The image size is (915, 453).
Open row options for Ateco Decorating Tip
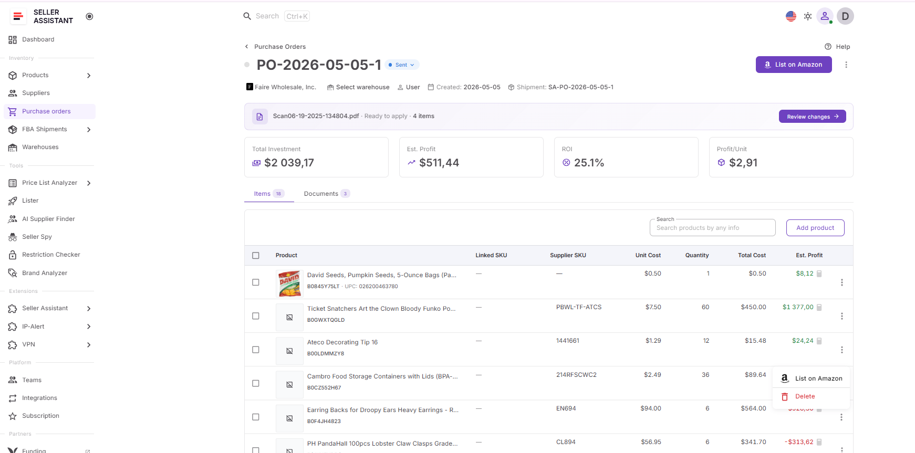pos(842,350)
